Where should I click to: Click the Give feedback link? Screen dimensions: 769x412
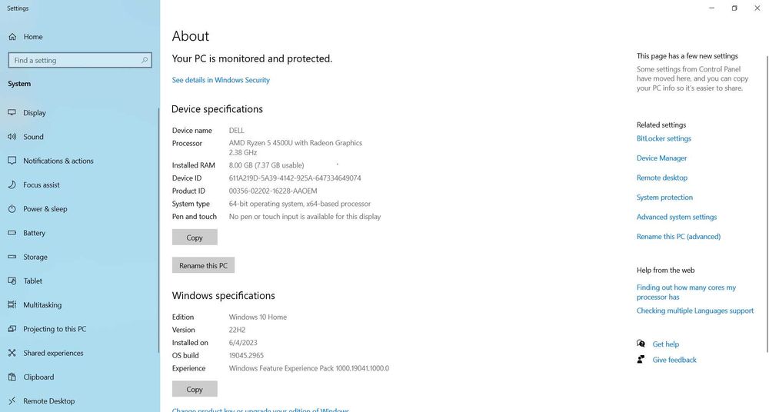click(x=674, y=360)
